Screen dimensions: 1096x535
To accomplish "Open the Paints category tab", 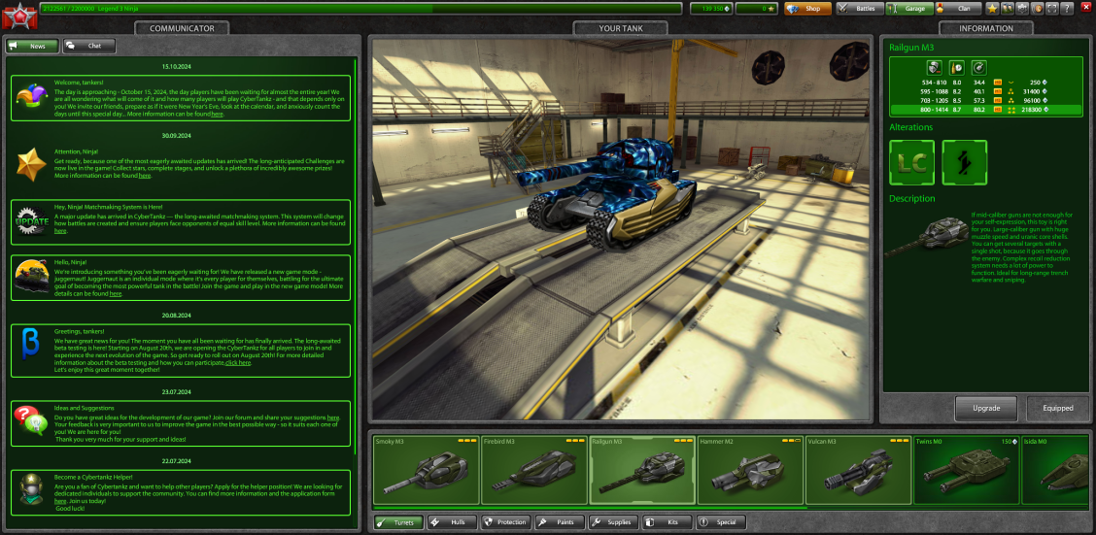I will (558, 522).
